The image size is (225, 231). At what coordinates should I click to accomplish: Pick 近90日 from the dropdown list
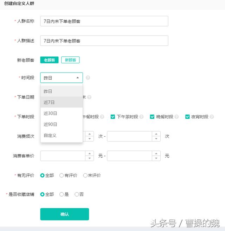(62, 124)
